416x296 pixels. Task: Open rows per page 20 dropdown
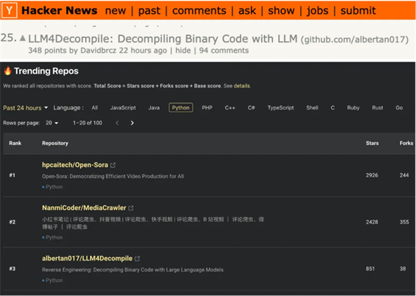pos(52,123)
